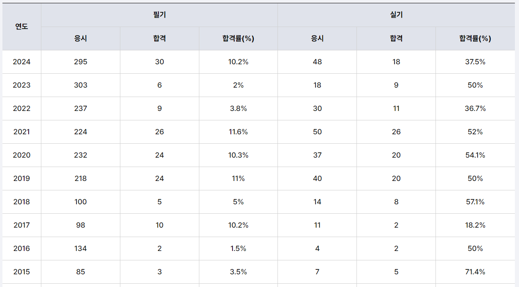Select the 2018 row's 57.1% cell
Viewport: 519px width, 287px height.
tap(475, 202)
